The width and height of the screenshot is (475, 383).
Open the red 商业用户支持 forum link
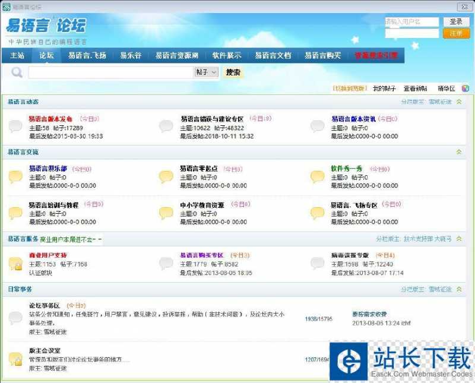[x=48, y=255]
